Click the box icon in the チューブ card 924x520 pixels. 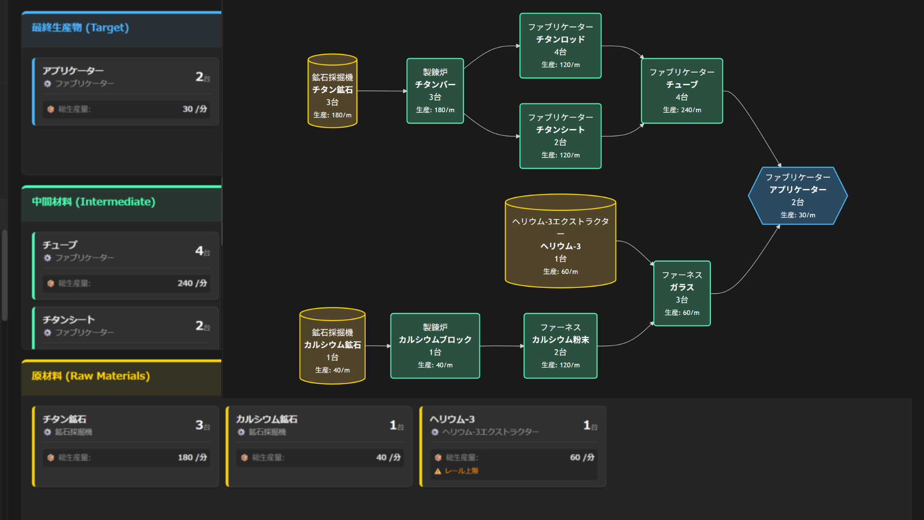tap(51, 284)
